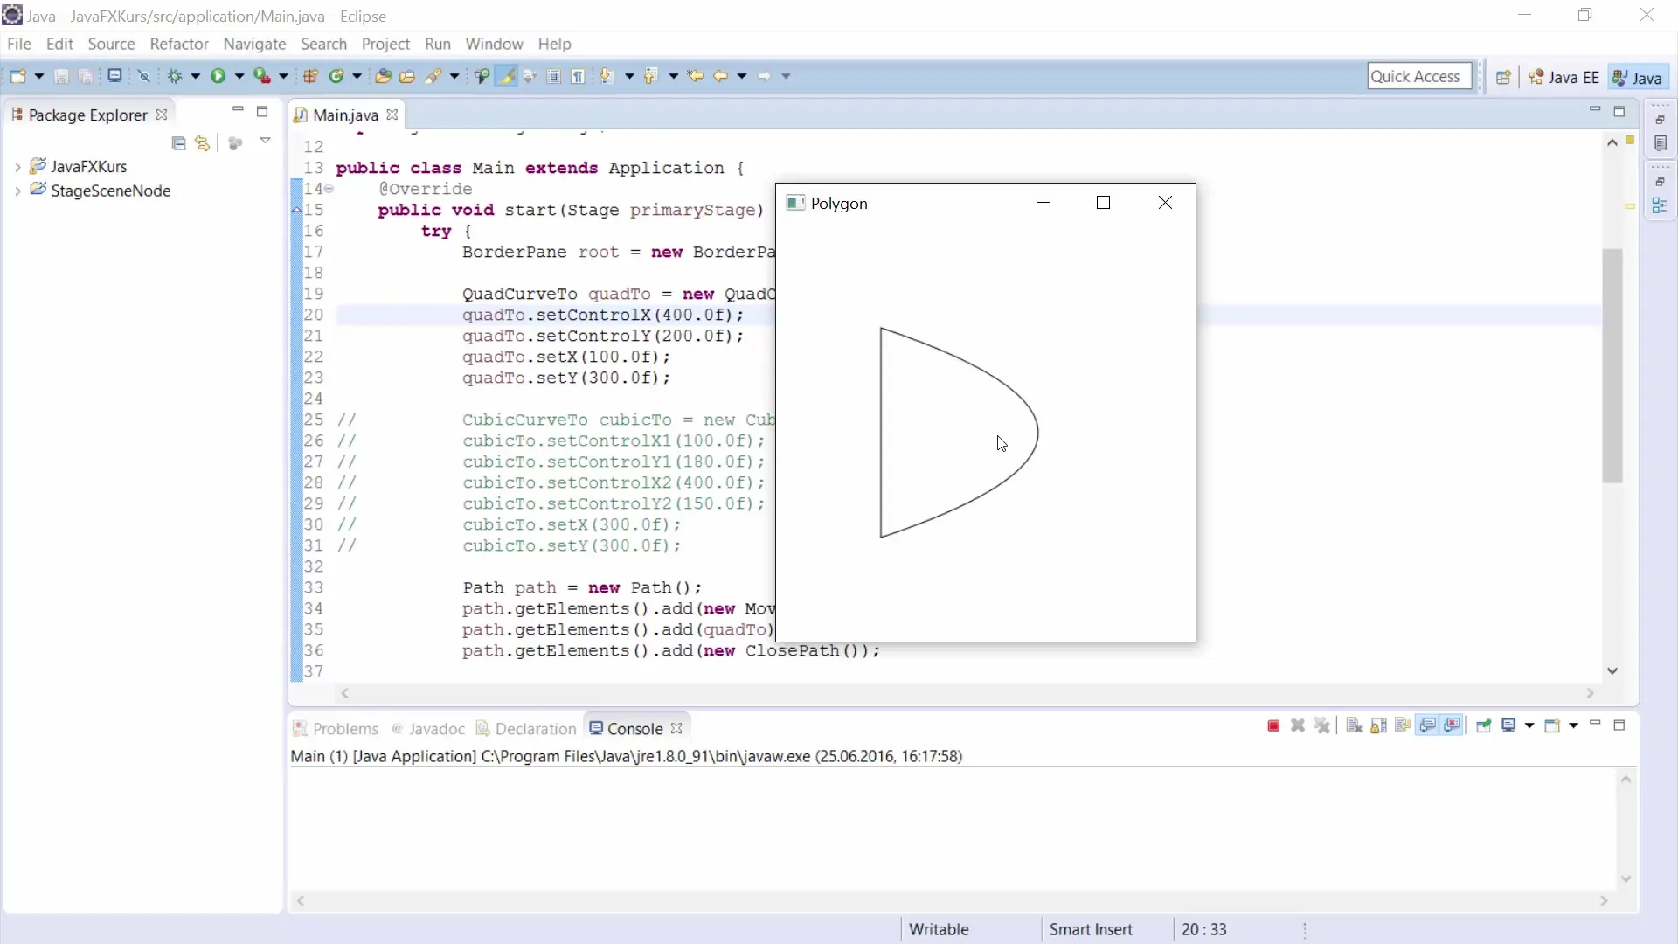The image size is (1678, 944).
Task: Click the Skip All Breakpoints icon
Action: tap(144, 76)
